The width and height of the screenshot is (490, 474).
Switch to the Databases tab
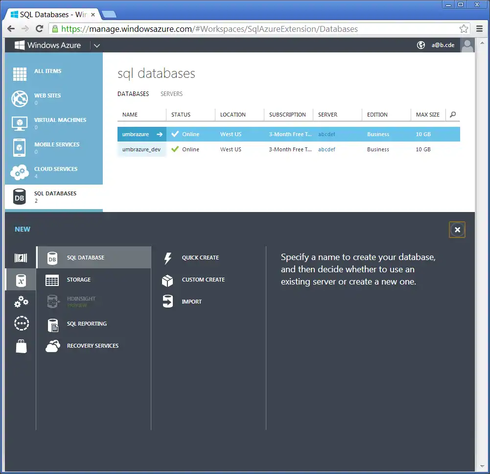(x=133, y=94)
